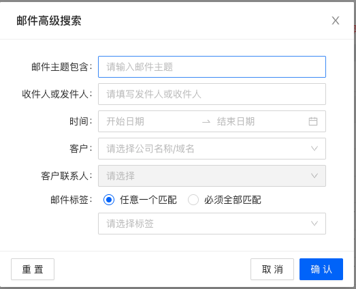The height and width of the screenshot is (289, 356).
Task: Pick the 开始日期 start date field
Action: 150,121
